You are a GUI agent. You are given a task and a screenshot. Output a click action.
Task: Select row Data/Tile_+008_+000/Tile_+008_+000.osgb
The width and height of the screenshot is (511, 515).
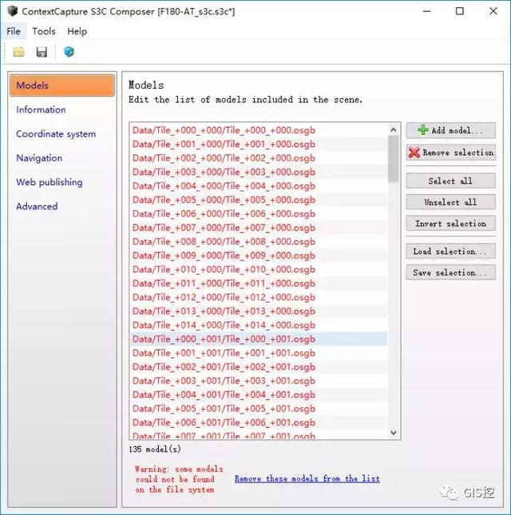pos(259,241)
